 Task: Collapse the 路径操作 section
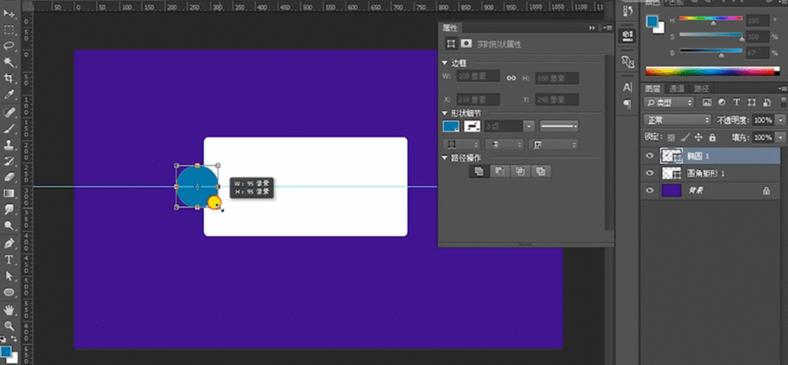click(x=444, y=158)
